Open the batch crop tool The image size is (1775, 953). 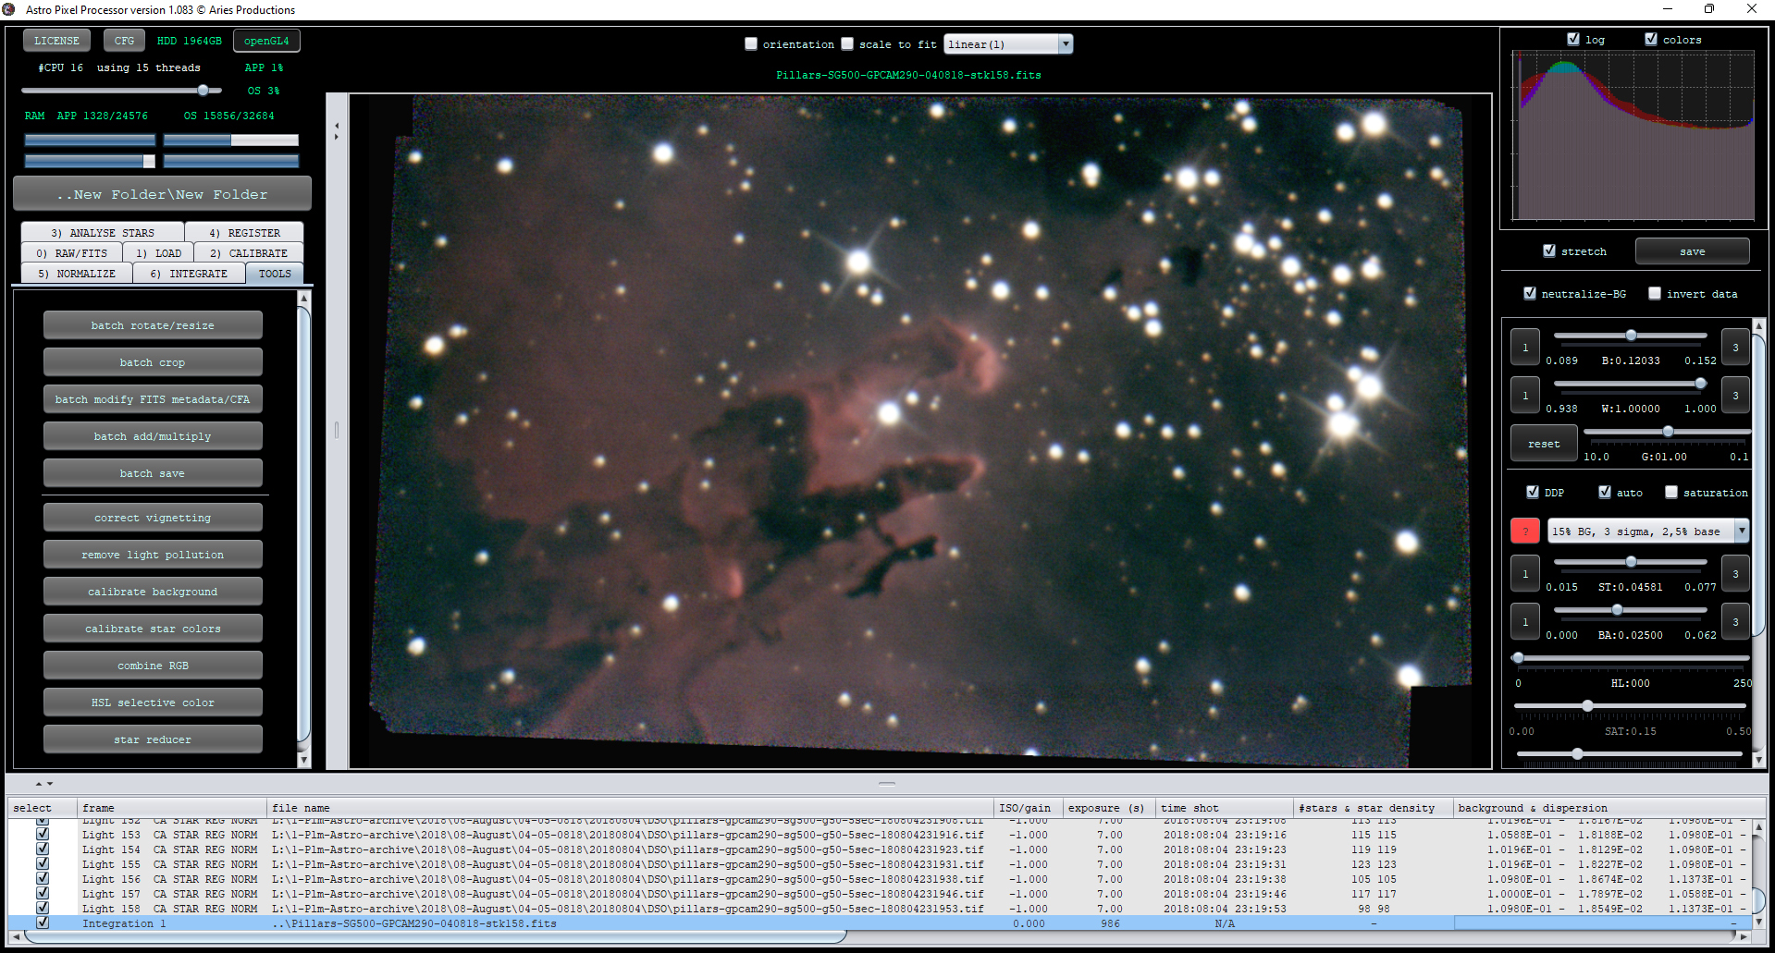[153, 361]
